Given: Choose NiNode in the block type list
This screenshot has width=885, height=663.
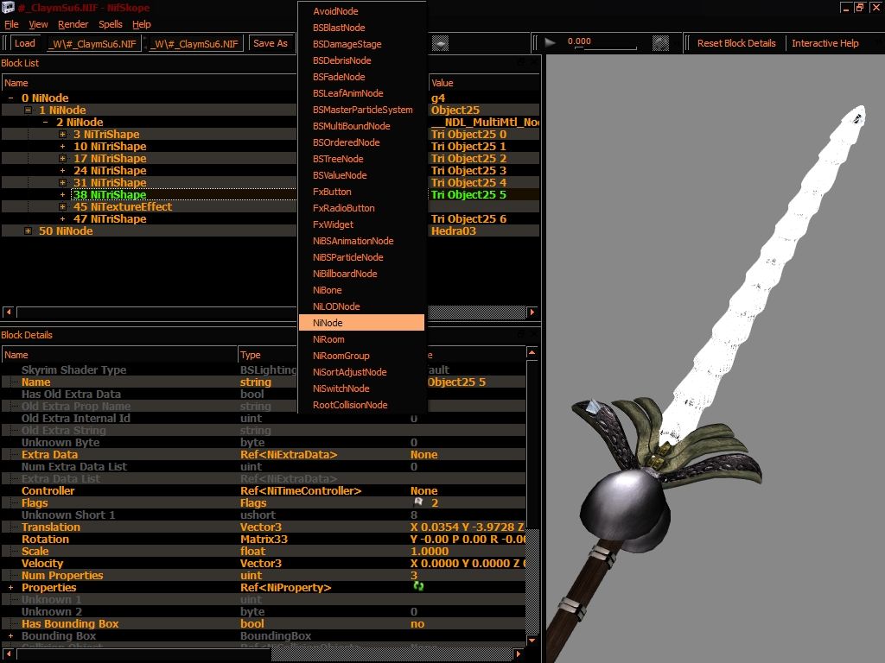Looking at the screenshot, I should pyautogui.click(x=361, y=323).
